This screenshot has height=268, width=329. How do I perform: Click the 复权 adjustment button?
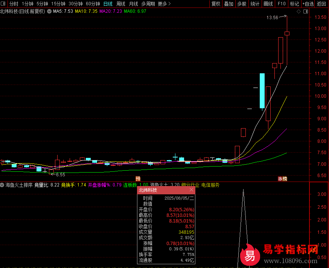pos(216,4)
